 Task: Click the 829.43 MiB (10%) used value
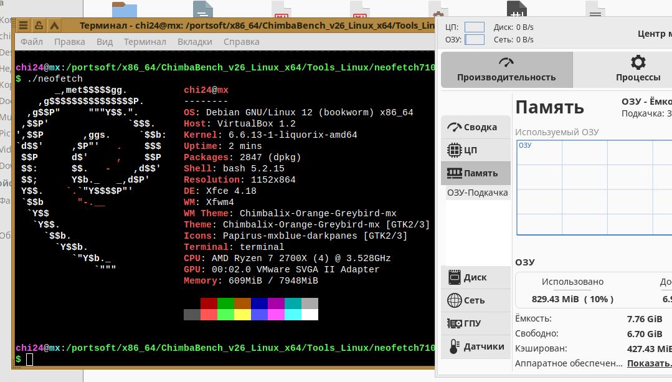pos(572,299)
